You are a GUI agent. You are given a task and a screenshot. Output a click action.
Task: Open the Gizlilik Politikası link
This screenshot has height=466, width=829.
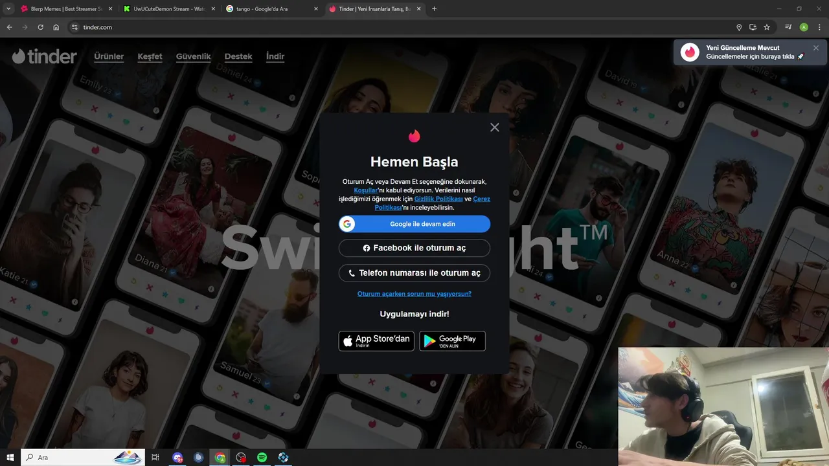click(x=438, y=199)
